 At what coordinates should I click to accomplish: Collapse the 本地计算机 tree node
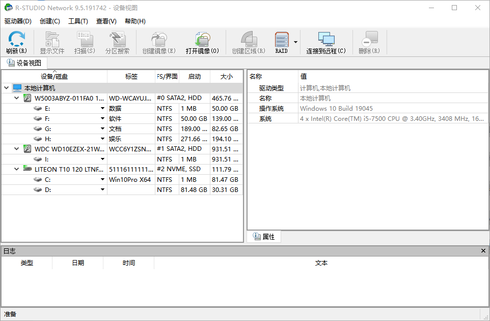tap(6, 87)
